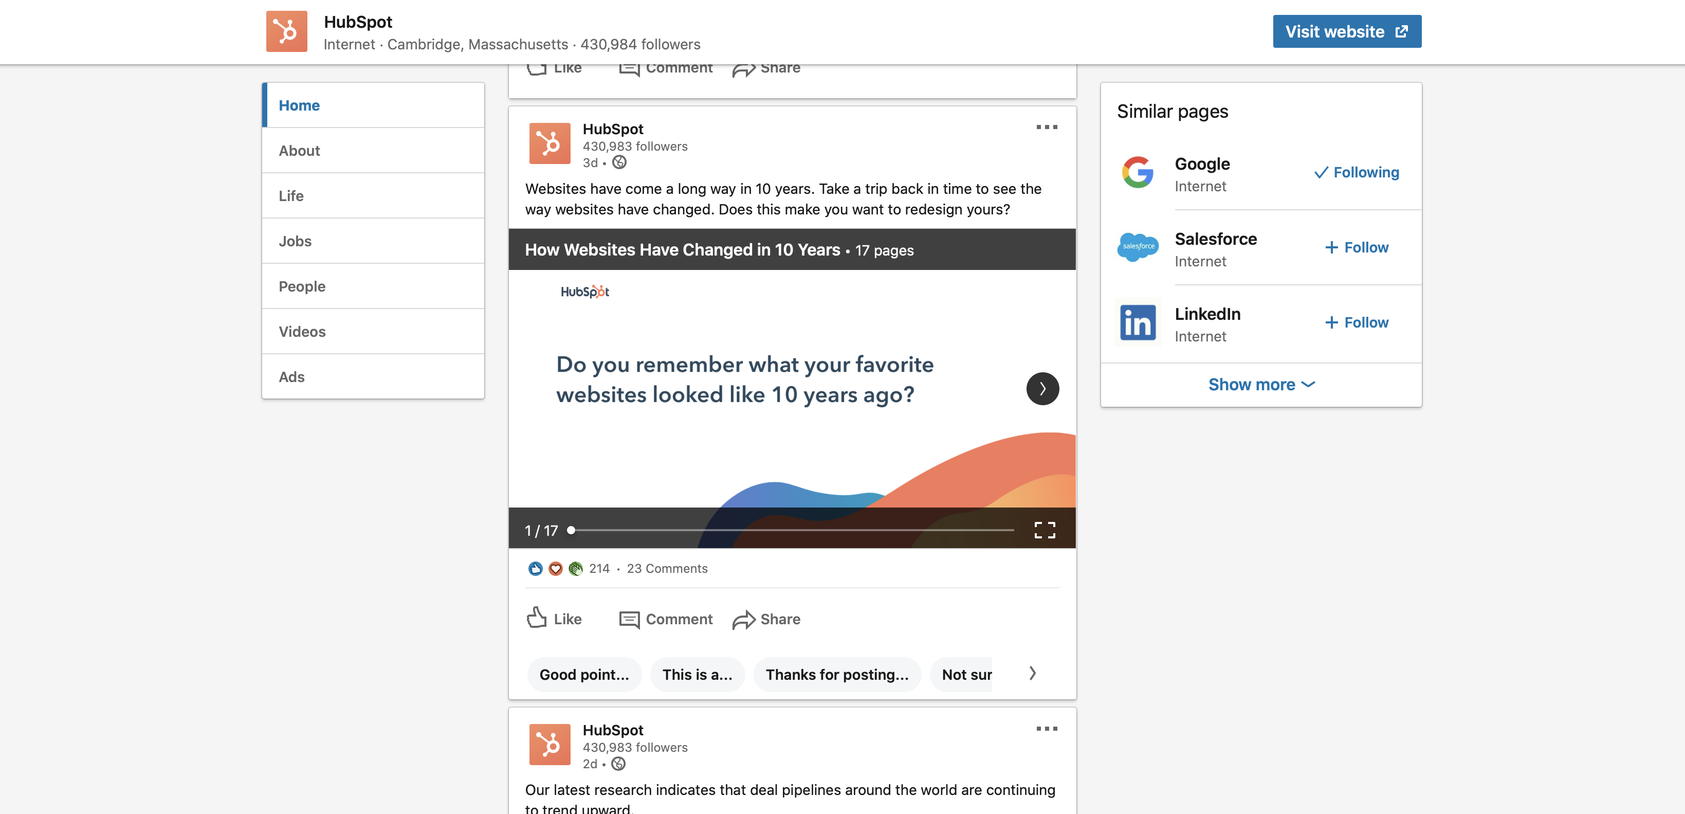Choose the 'Not sur' quick reply

click(x=962, y=675)
